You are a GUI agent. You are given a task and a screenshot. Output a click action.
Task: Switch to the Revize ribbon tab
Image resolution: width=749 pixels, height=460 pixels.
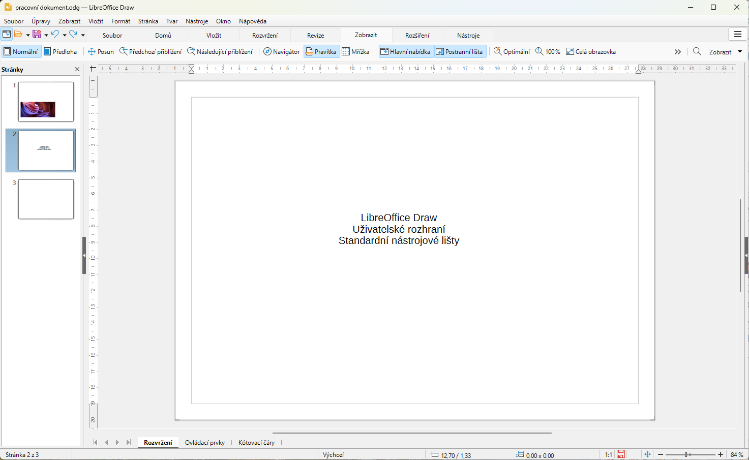[316, 35]
